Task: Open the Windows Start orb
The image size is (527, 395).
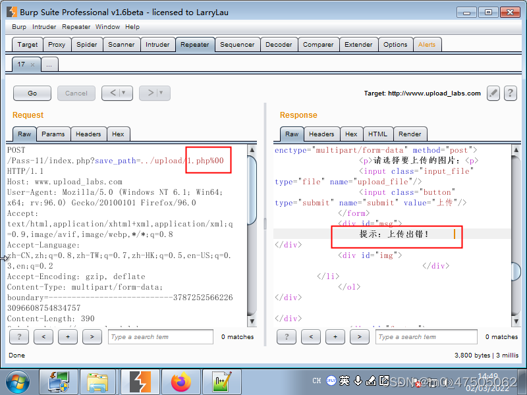Action: (x=18, y=382)
